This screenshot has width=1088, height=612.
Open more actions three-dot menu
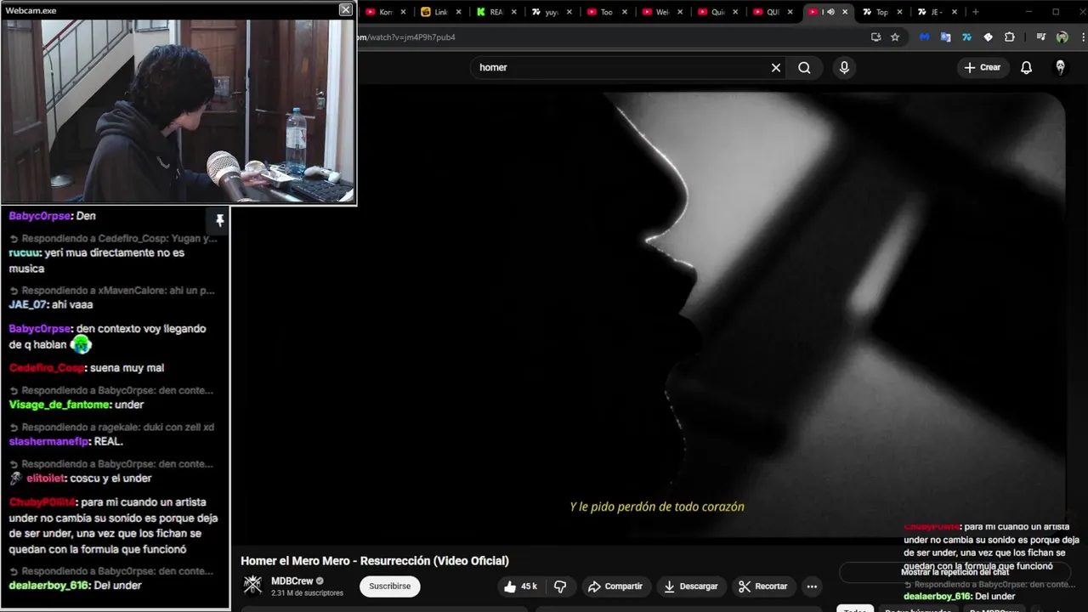(x=812, y=586)
